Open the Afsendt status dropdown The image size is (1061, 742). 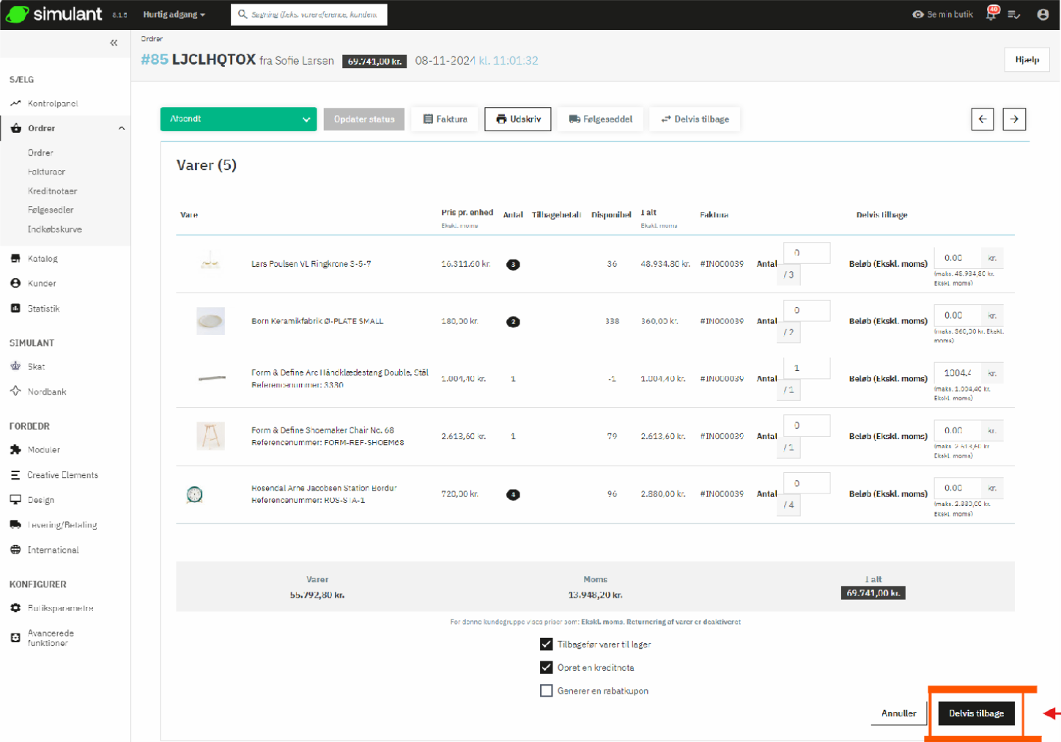pos(238,120)
